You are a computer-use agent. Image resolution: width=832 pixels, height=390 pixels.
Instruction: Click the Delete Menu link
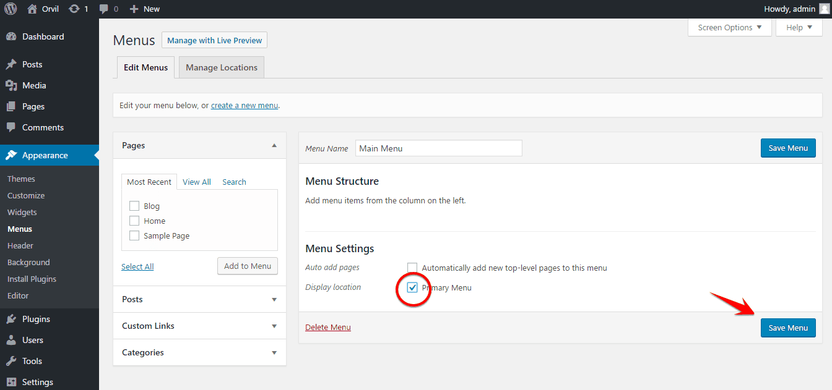(328, 327)
